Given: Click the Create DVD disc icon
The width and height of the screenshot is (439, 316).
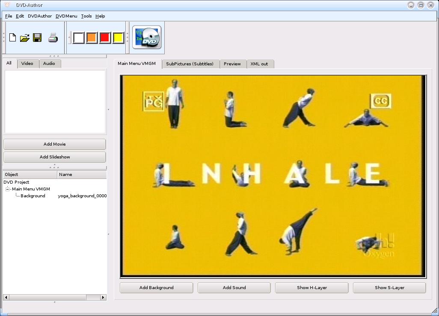Looking at the screenshot, I should (147, 38).
